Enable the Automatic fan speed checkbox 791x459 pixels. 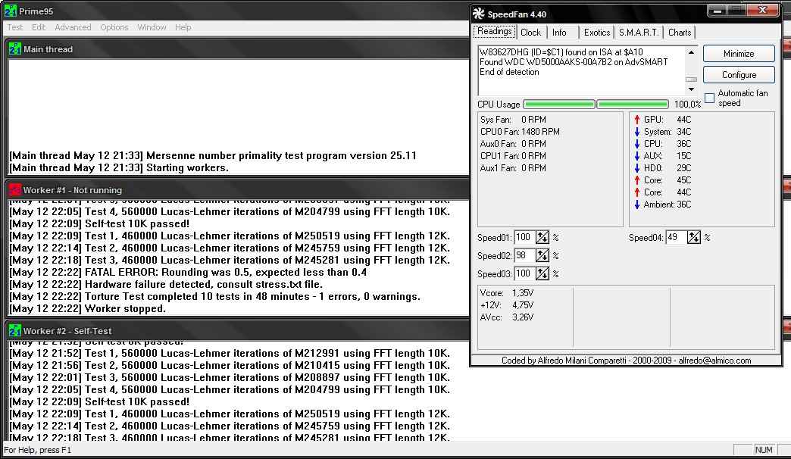(709, 98)
